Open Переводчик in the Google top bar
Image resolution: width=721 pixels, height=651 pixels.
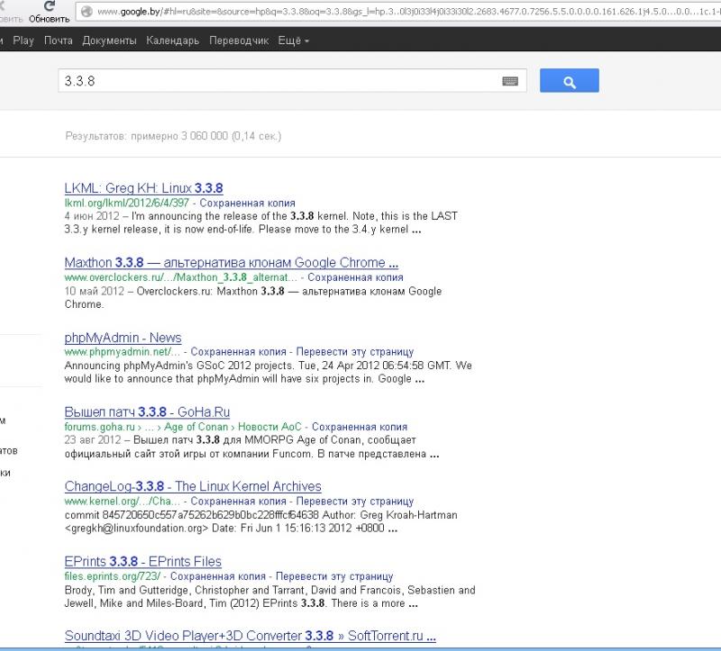coord(239,41)
